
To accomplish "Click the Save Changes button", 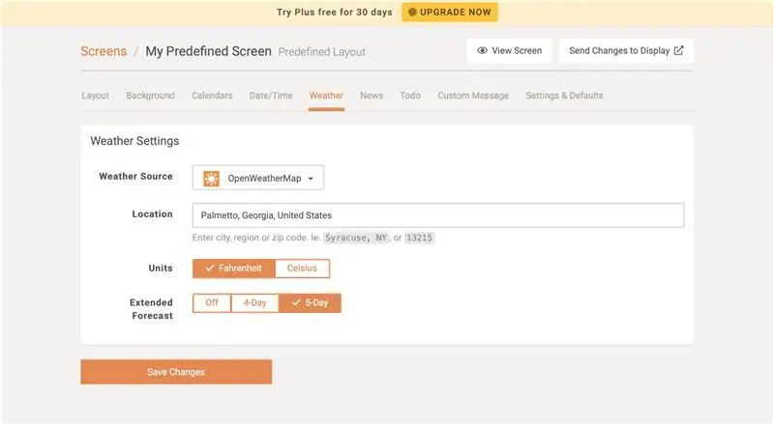I will click(176, 372).
